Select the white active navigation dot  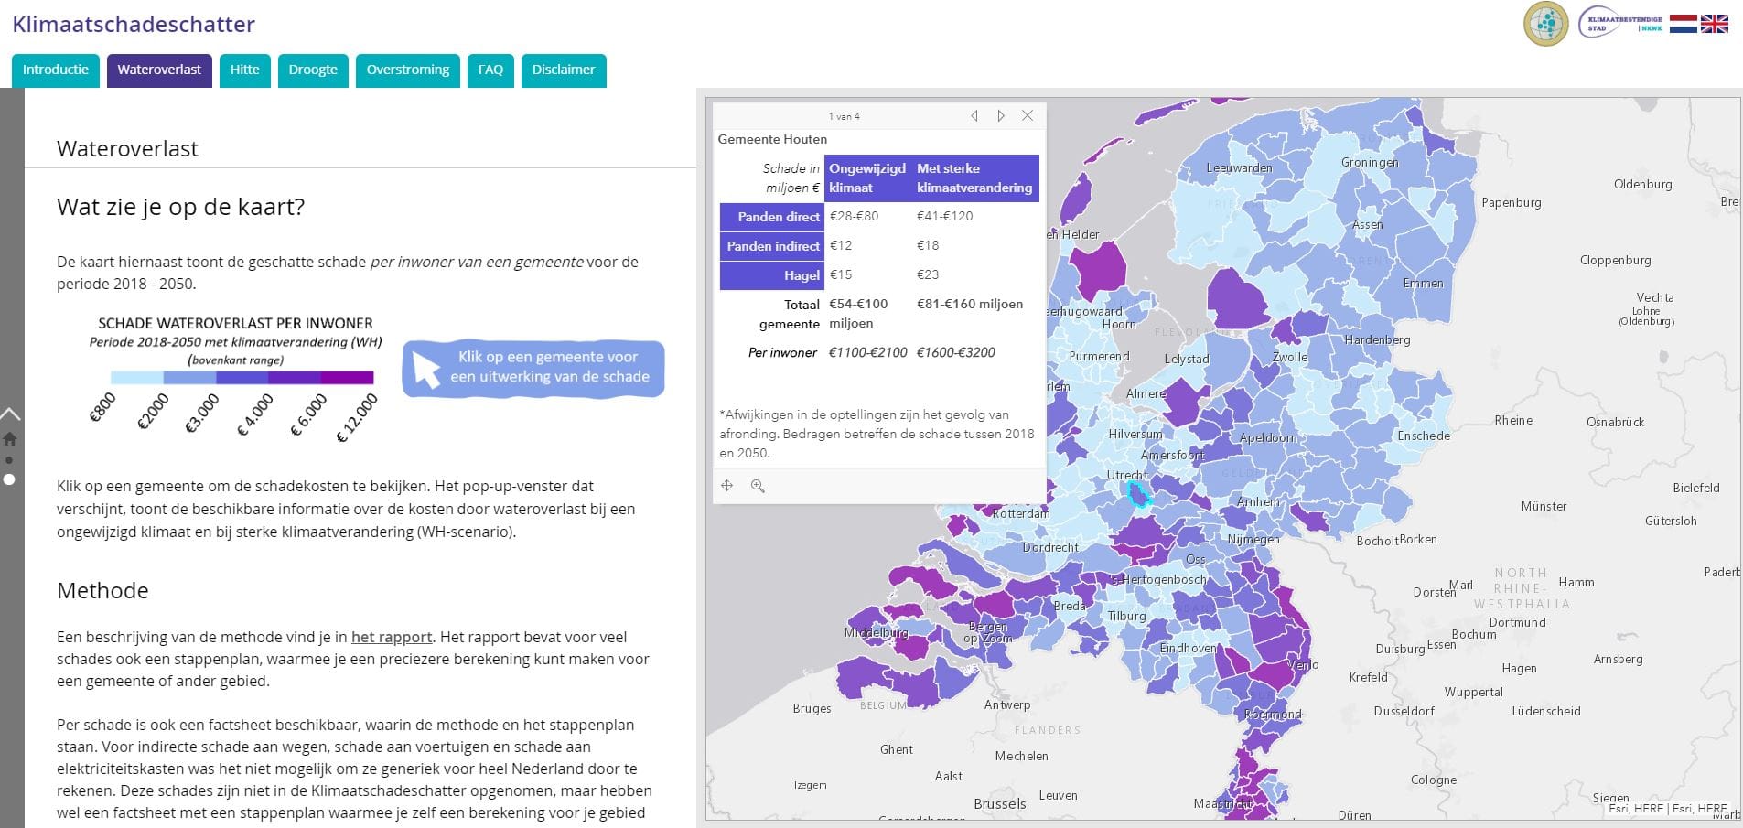click(9, 479)
